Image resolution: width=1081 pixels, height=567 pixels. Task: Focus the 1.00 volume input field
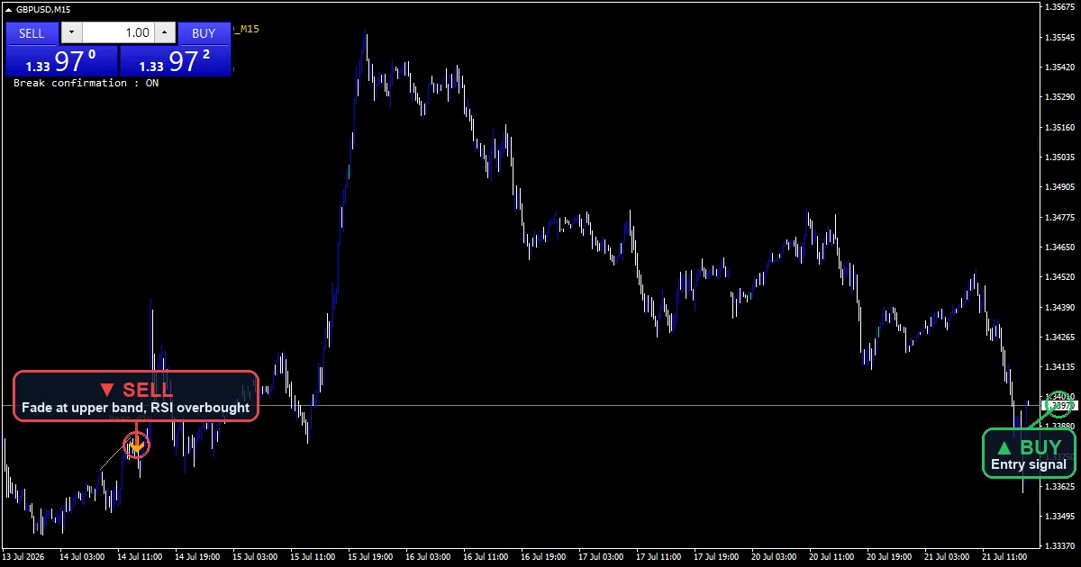(118, 33)
